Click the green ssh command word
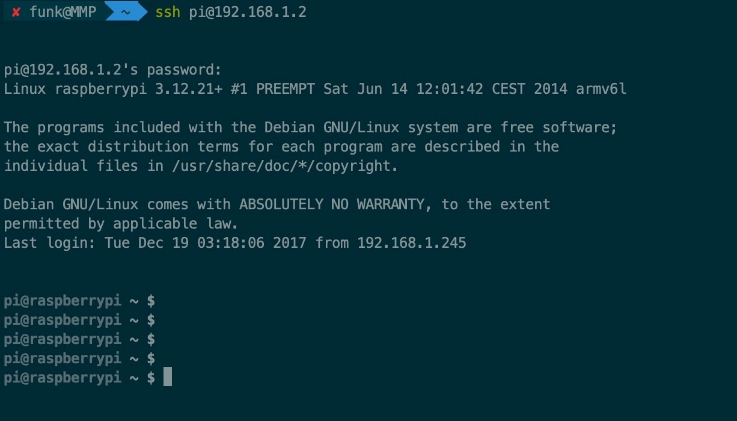The height and width of the screenshot is (421, 737). [x=168, y=12]
